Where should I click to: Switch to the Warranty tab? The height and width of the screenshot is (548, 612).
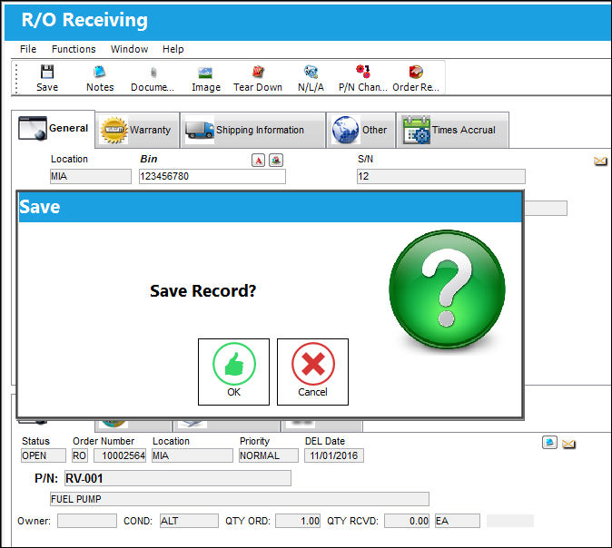click(x=137, y=130)
